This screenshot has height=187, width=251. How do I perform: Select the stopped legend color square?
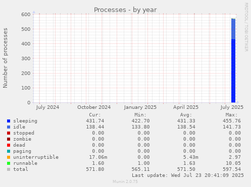(9, 133)
